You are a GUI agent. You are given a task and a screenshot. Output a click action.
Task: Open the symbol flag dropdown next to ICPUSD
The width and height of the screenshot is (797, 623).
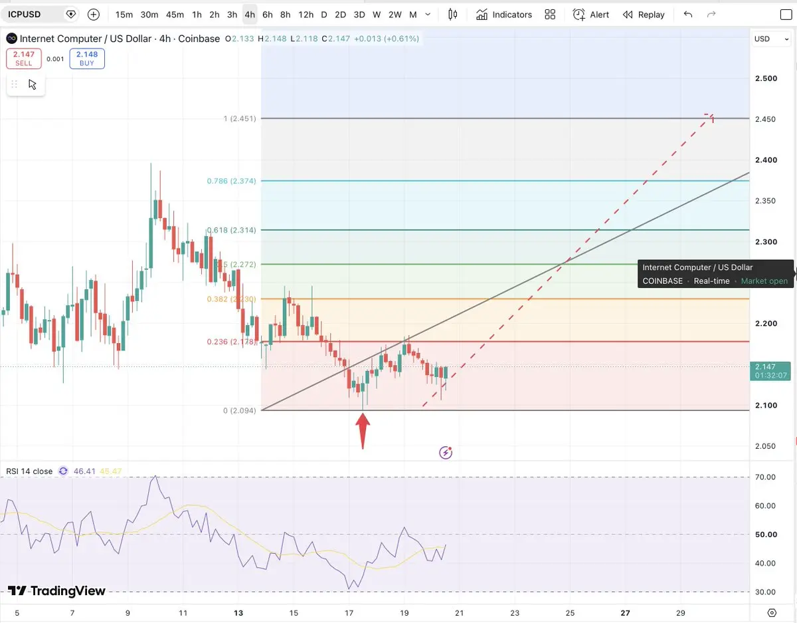click(x=70, y=14)
